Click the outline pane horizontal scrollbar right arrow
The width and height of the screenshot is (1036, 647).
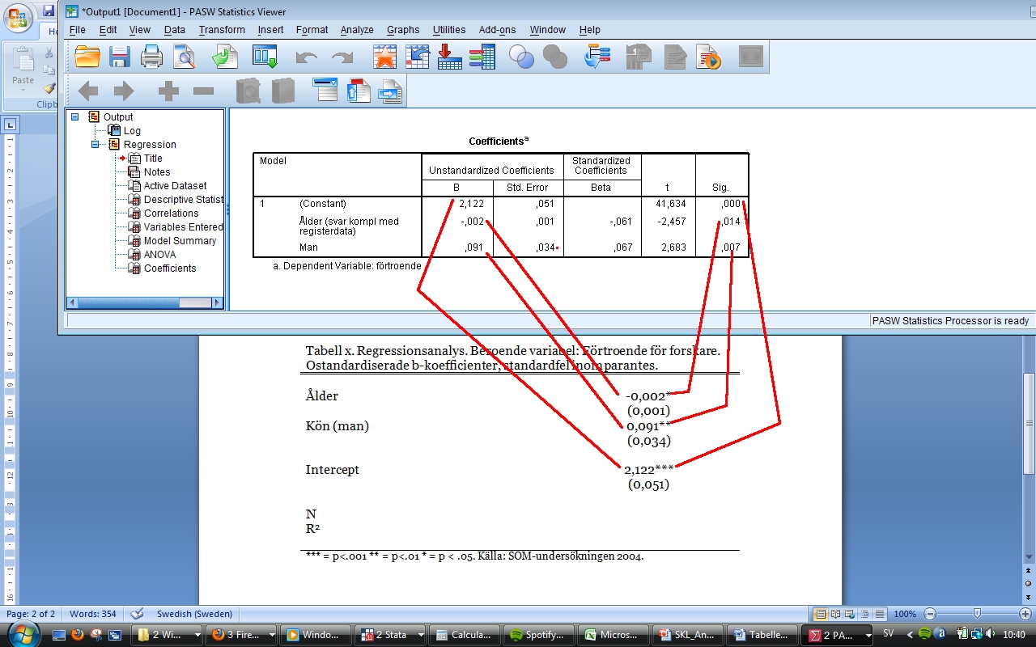(x=216, y=302)
